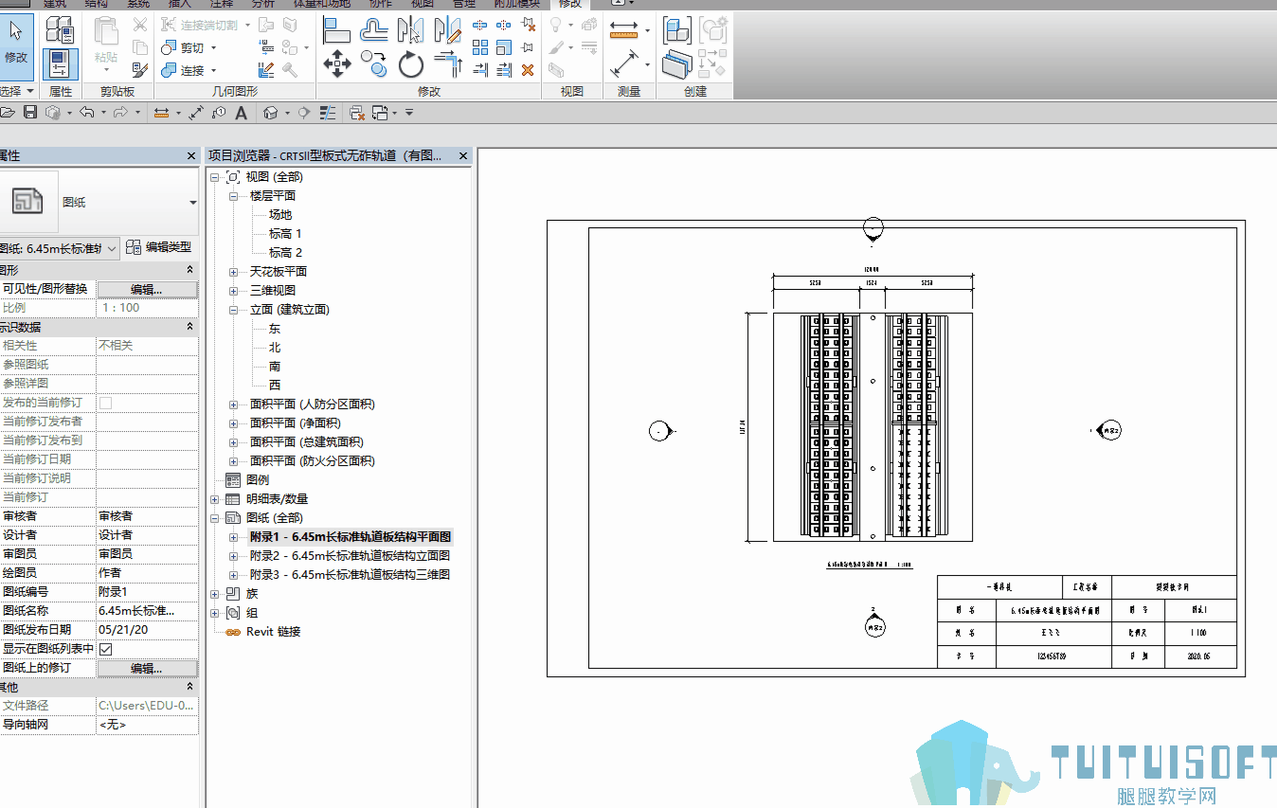Viewport: 1277px width, 808px height.
Task: Open the 图纸 type selector dropdown
Action: coord(193,203)
